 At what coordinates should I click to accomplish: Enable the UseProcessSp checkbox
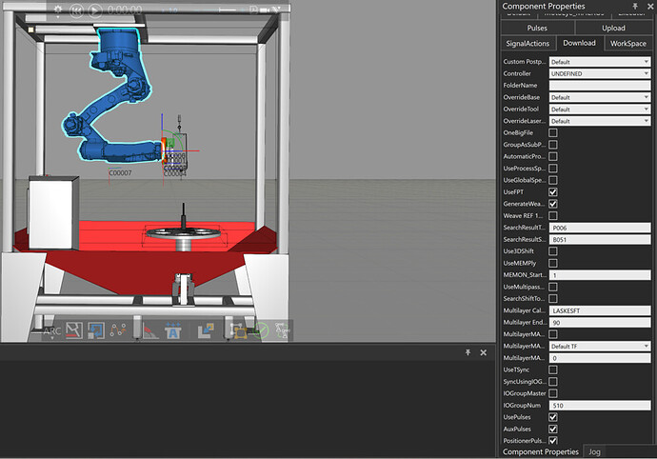point(553,169)
